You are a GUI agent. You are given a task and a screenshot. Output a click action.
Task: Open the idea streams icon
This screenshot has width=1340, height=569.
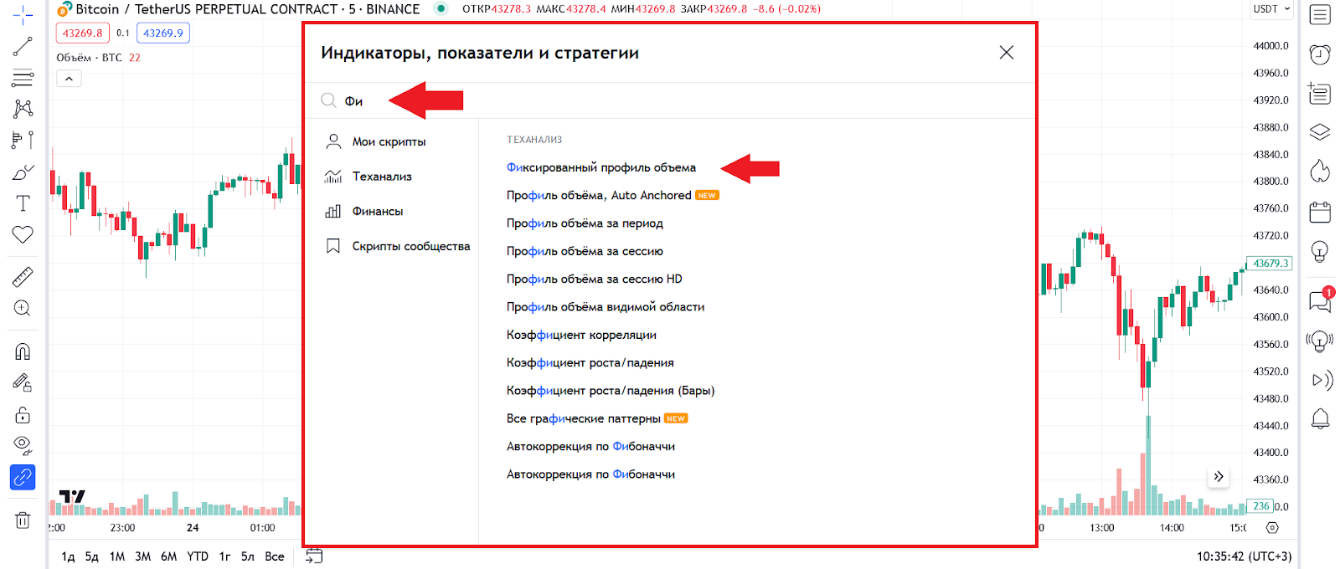pos(1320,341)
